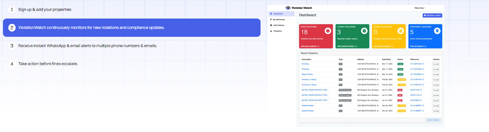Open the Petter Dias user dropdown

coord(420,8)
